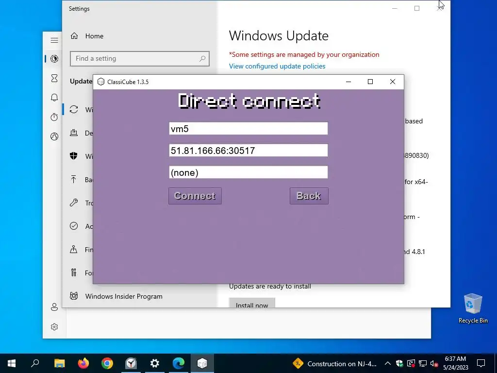Screen dimensions: 497x373
Task: Open File Explorer from the taskbar
Action: click(x=59, y=363)
